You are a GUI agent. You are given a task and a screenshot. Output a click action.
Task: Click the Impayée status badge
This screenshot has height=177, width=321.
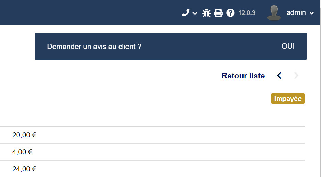click(288, 99)
